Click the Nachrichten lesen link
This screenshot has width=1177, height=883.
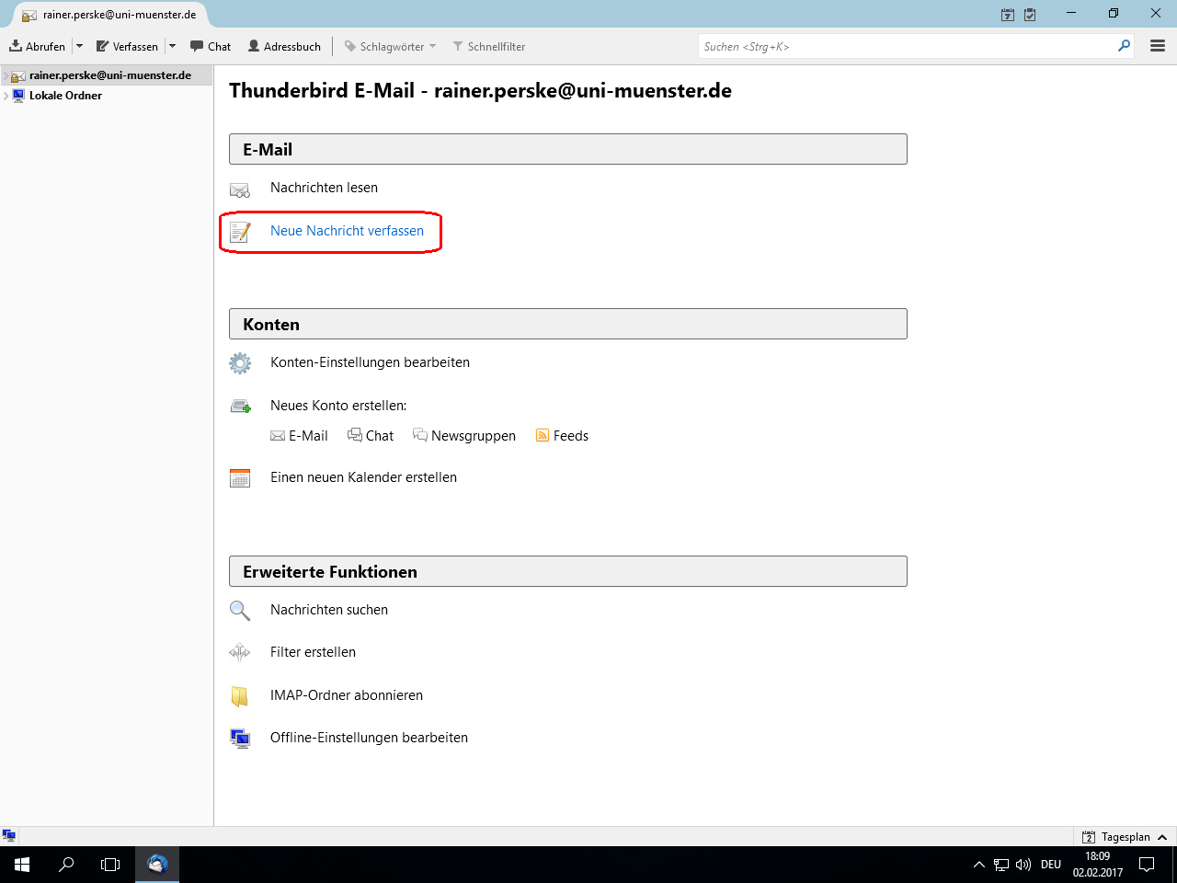(x=324, y=188)
